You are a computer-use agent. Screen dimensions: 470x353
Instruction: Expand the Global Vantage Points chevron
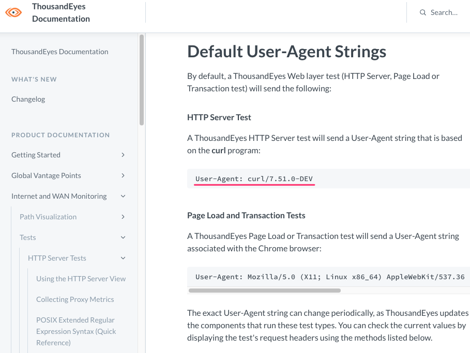click(123, 175)
